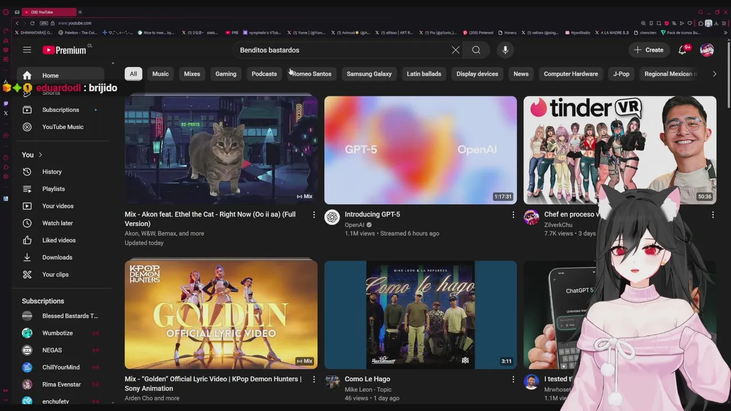
Task: Click into the Benditos bastardos search field
Action: click(x=343, y=50)
